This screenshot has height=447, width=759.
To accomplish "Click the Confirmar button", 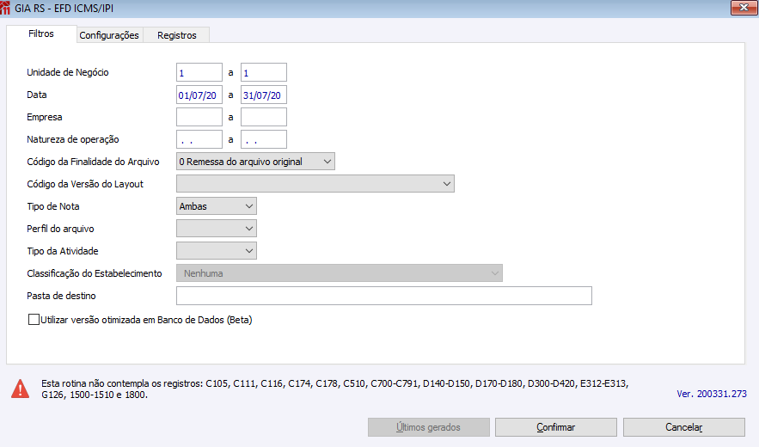I will click(x=555, y=427).
